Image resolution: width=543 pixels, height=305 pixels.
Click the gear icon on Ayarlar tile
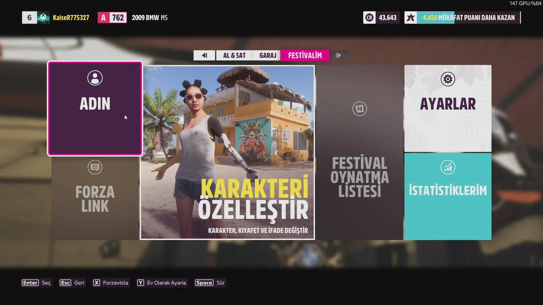pyautogui.click(x=448, y=79)
